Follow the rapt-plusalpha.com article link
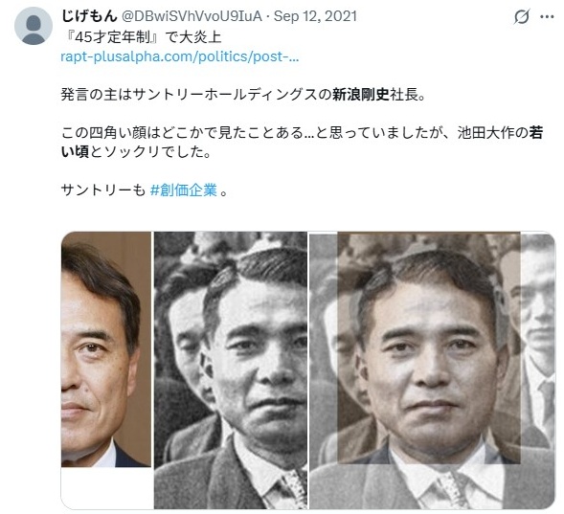This screenshot has height=514, width=564. point(180,56)
